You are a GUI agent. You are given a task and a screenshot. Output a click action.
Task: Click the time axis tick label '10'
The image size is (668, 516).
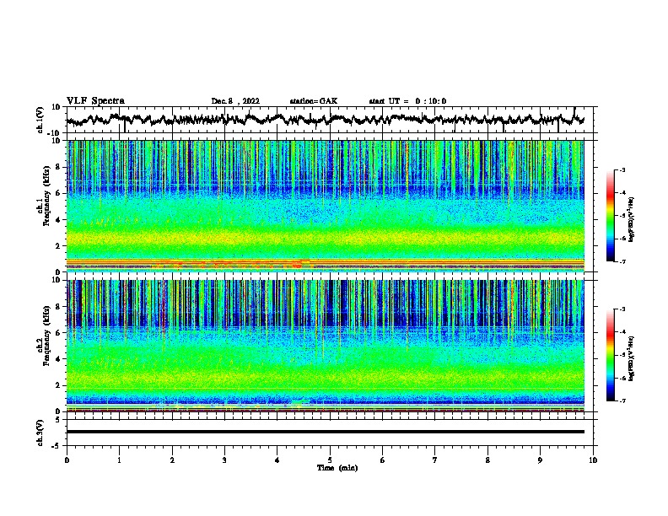tap(593, 460)
